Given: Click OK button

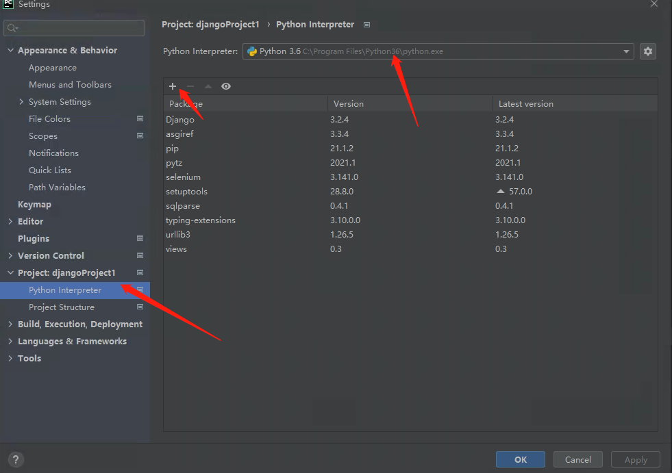Looking at the screenshot, I should point(521,460).
